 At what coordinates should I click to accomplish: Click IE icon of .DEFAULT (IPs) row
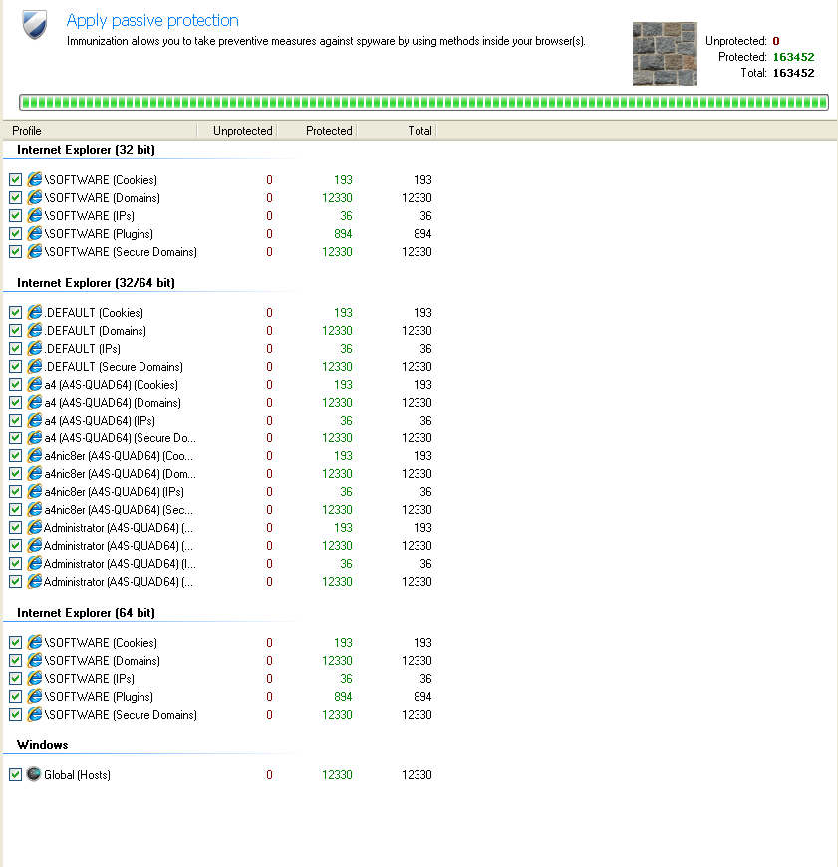click(35, 349)
